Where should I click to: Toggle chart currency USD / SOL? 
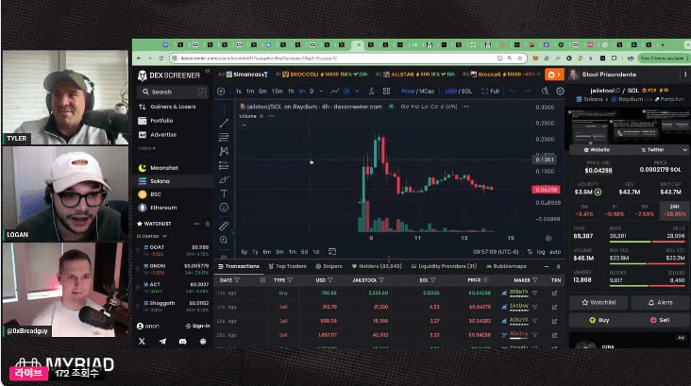coord(459,92)
